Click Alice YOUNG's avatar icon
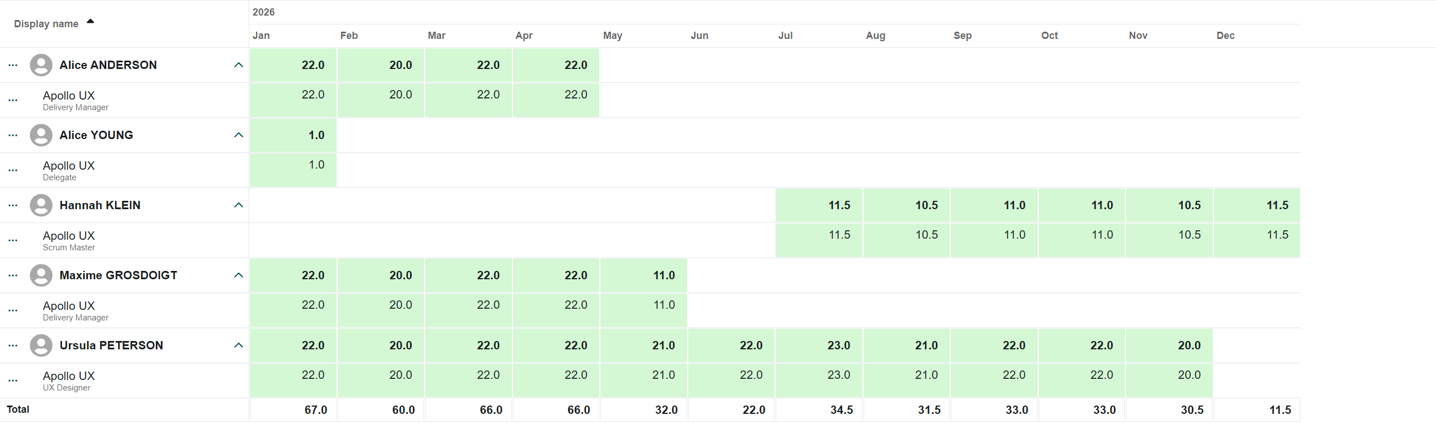Viewport: 1436px width, 430px height. coord(41,135)
